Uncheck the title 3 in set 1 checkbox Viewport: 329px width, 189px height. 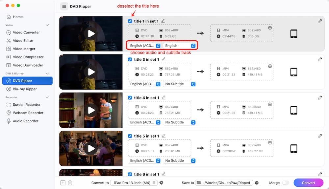(130, 59)
